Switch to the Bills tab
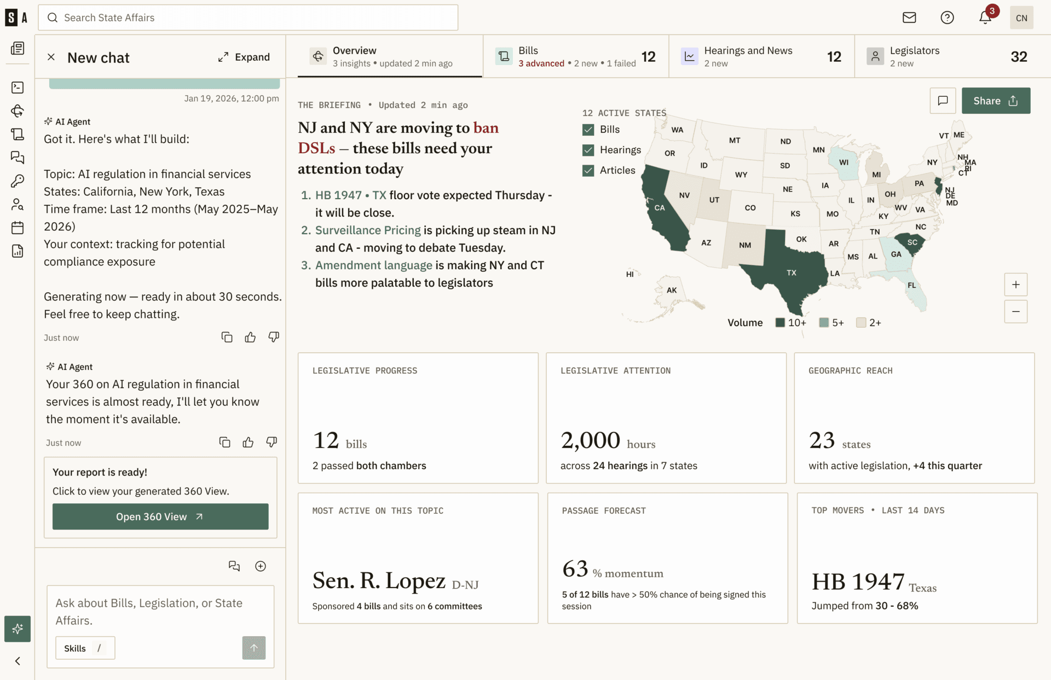Image resolution: width=1051 pixels, height=680 pixels. [576, 56]
